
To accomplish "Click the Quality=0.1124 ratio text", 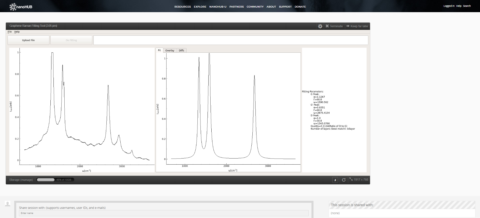I will (x=329, y=126).
